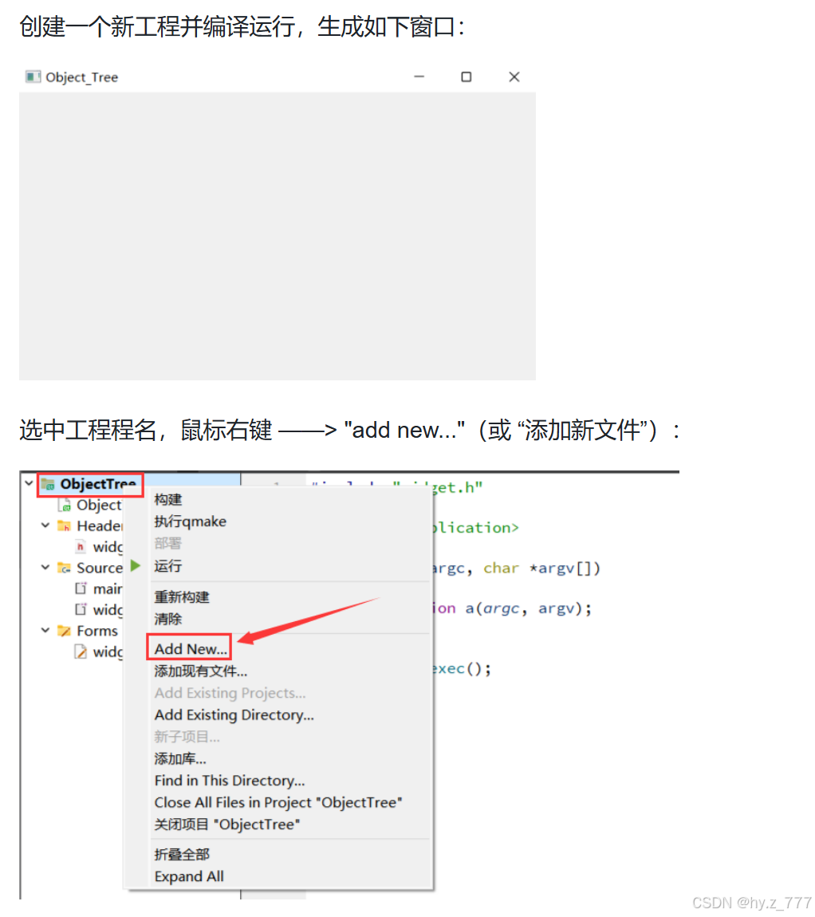Image resolution: width=815 pixels, height=917 pixels.
Task: Select the Forms folder label
Action: tap(97, 631)
